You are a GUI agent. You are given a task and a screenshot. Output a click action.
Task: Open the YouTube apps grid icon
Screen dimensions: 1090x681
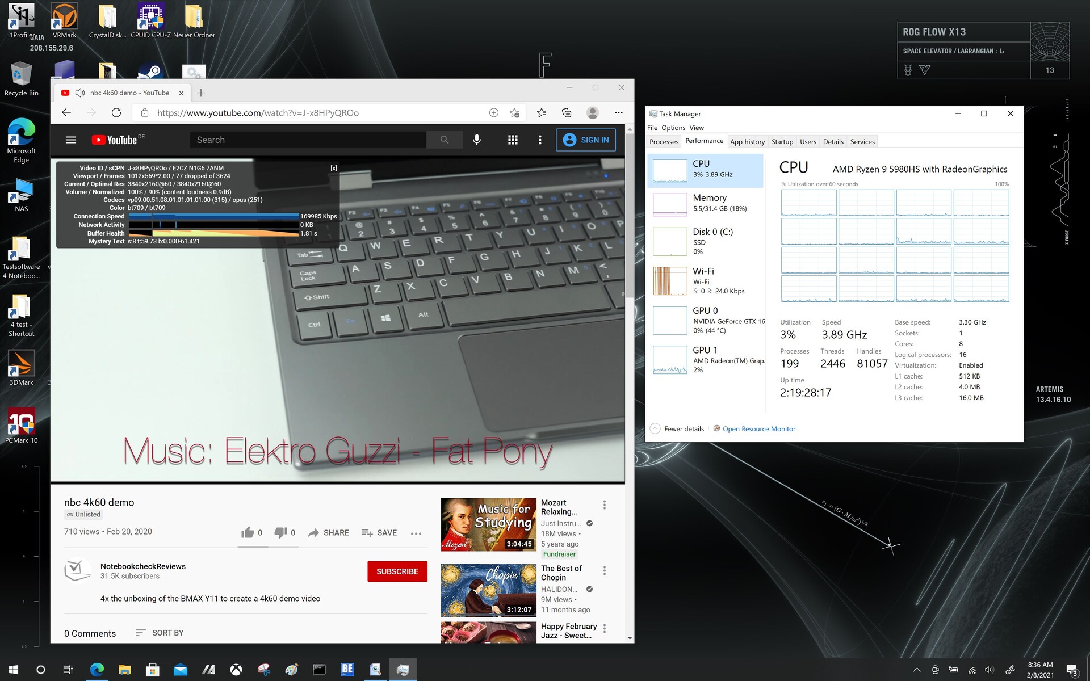click(x=513, y=140)
